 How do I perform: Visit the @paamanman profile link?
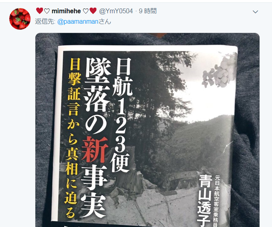[x=78, y=22]
